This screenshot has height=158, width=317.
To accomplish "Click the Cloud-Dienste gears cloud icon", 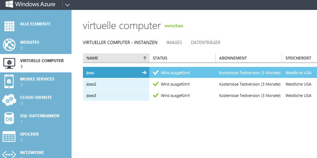I will pyautogui.click(x=9, y=100).
